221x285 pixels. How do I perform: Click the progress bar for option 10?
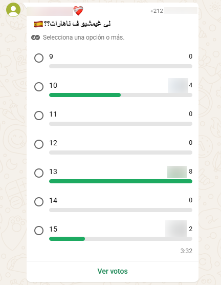121,95
